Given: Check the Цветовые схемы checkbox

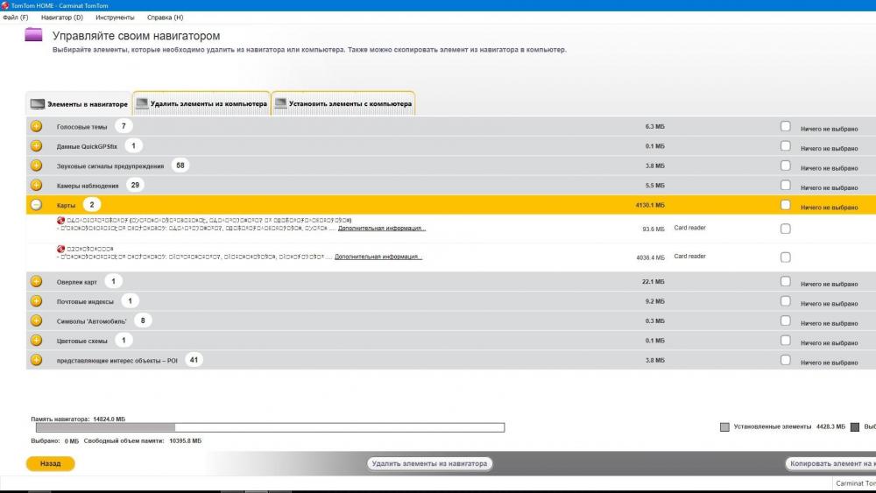Looking at the screenshot, I should pos(786,340).
